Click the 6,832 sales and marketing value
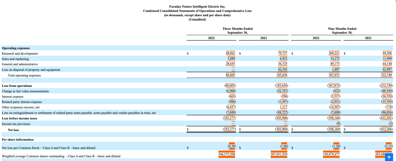Image resolution: width=396 pixels, height=161 pixels. point(284,59)
